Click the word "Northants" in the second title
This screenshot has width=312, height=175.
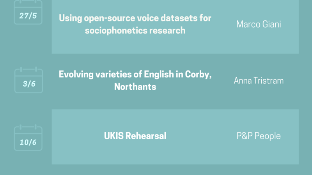coord(135,87)
